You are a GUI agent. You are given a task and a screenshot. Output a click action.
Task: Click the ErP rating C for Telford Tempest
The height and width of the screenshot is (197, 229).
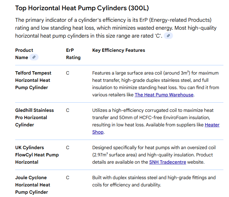(x=68, y=73)
